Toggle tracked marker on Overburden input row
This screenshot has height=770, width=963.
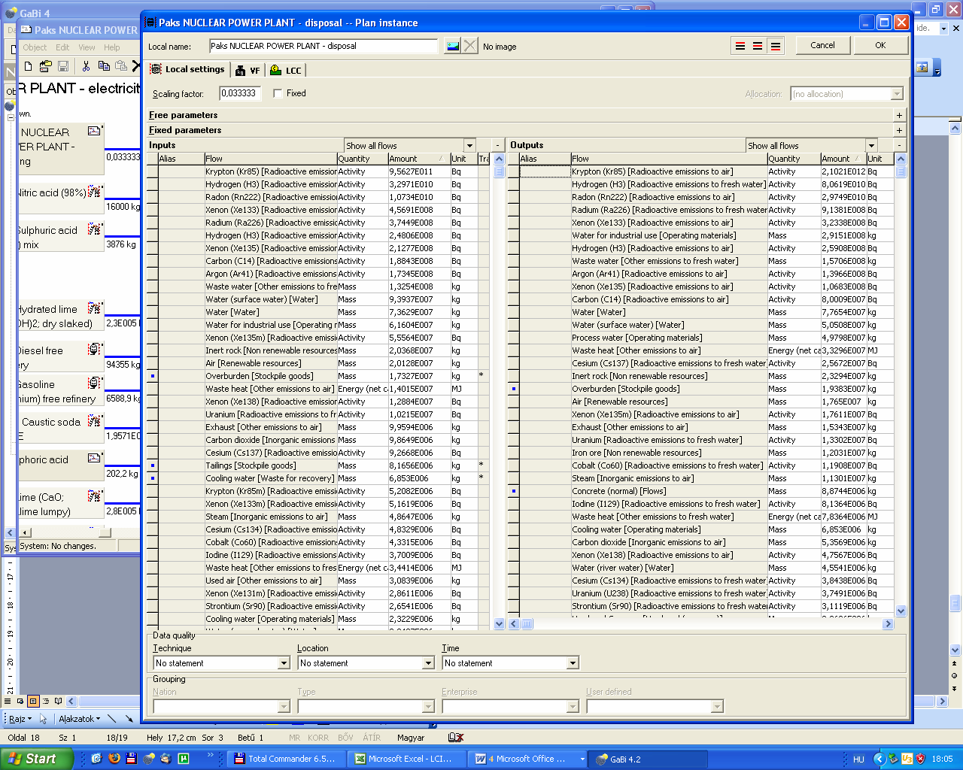[x=152, y=376]
